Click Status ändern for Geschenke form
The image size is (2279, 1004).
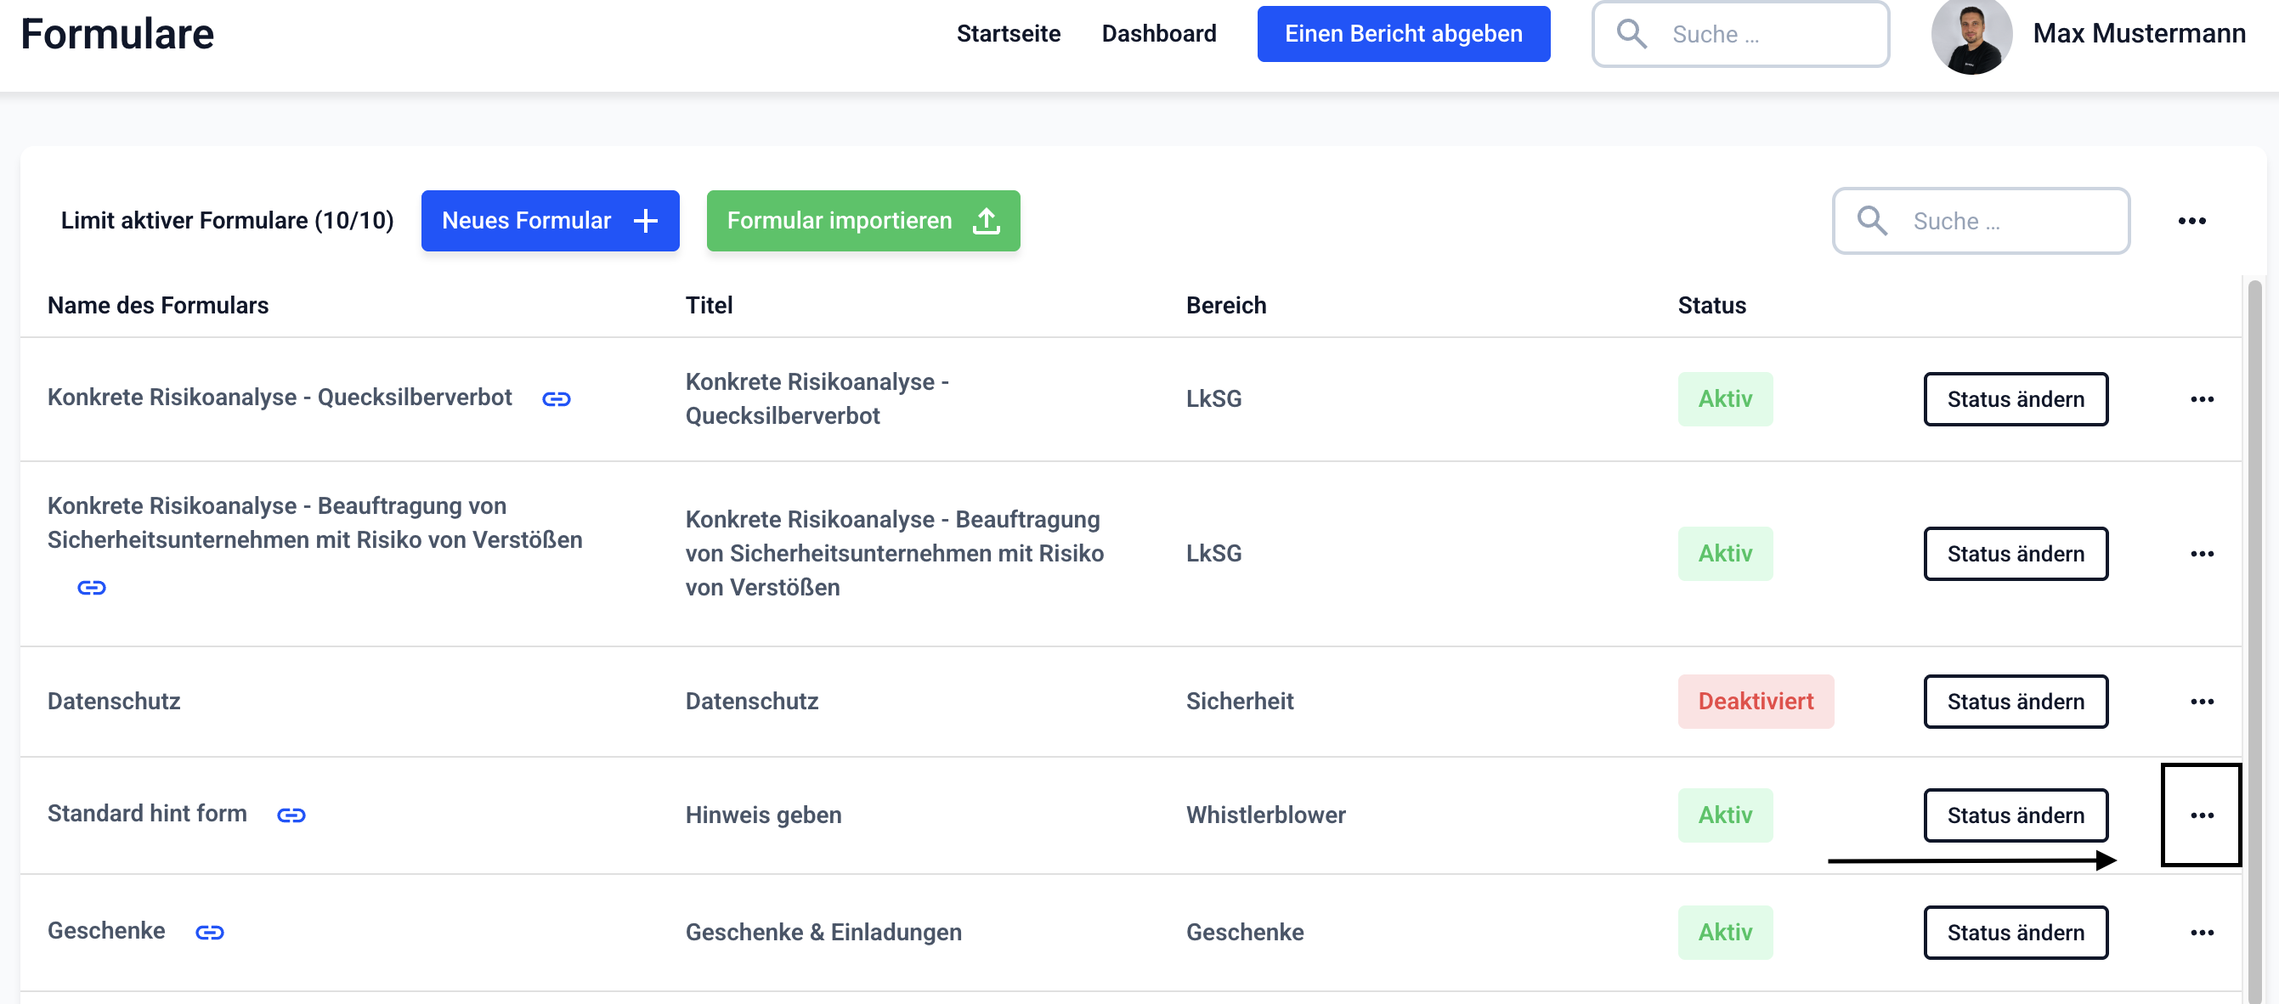tap(2015, 933)
